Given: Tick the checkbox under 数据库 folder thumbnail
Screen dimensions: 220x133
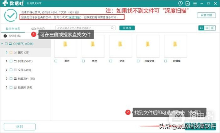Looking at the screenshot, I should coord(166,61).
